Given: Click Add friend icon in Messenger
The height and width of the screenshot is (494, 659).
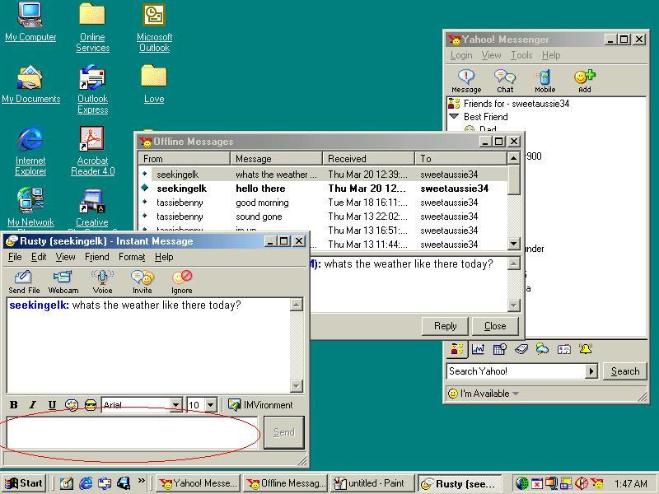Looking at the screenshot, I should tap(584, 80).
